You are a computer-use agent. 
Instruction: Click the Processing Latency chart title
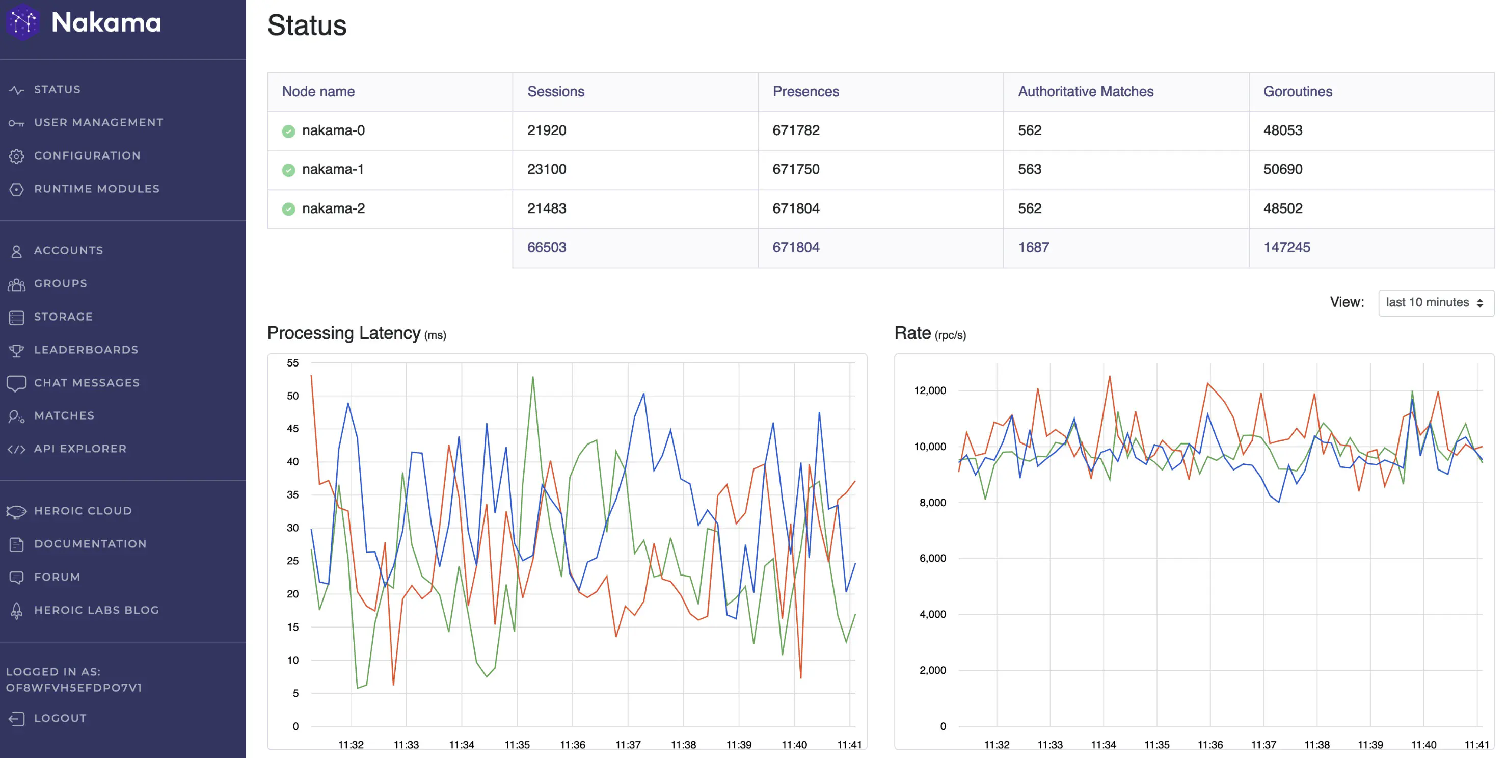356,333
